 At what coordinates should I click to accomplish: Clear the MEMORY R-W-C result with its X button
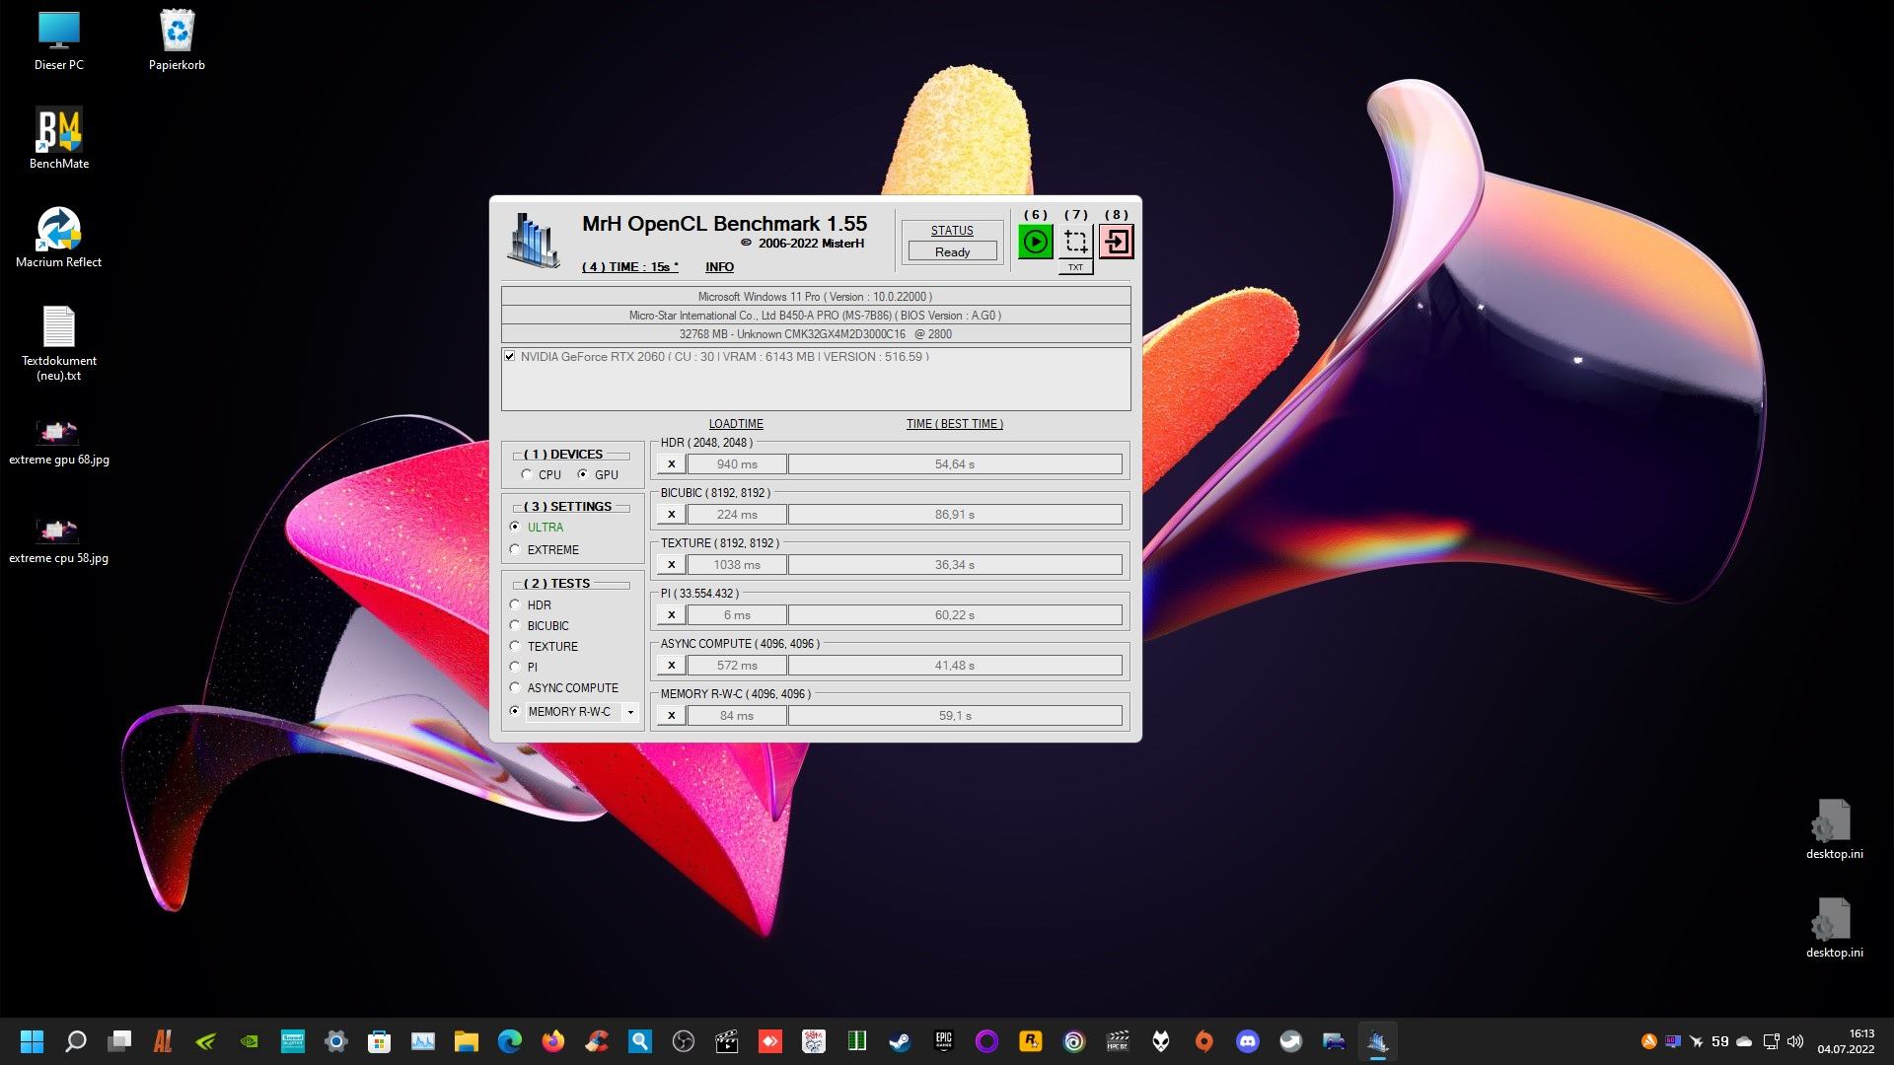(x=671, y=716)
